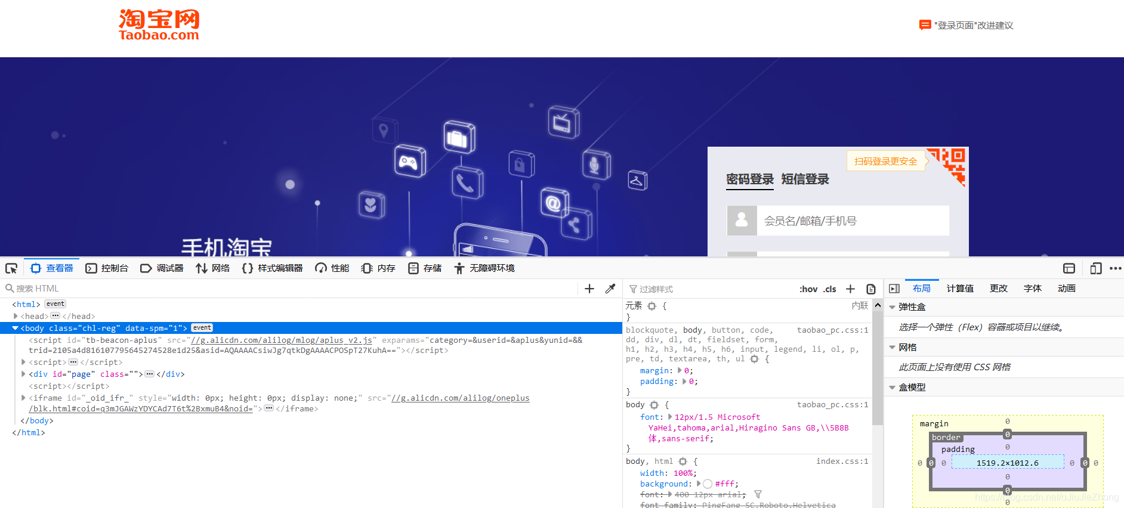1124x508 pixels.
Task: Click the 搜索 HTML search field
Action: point(289,289)
